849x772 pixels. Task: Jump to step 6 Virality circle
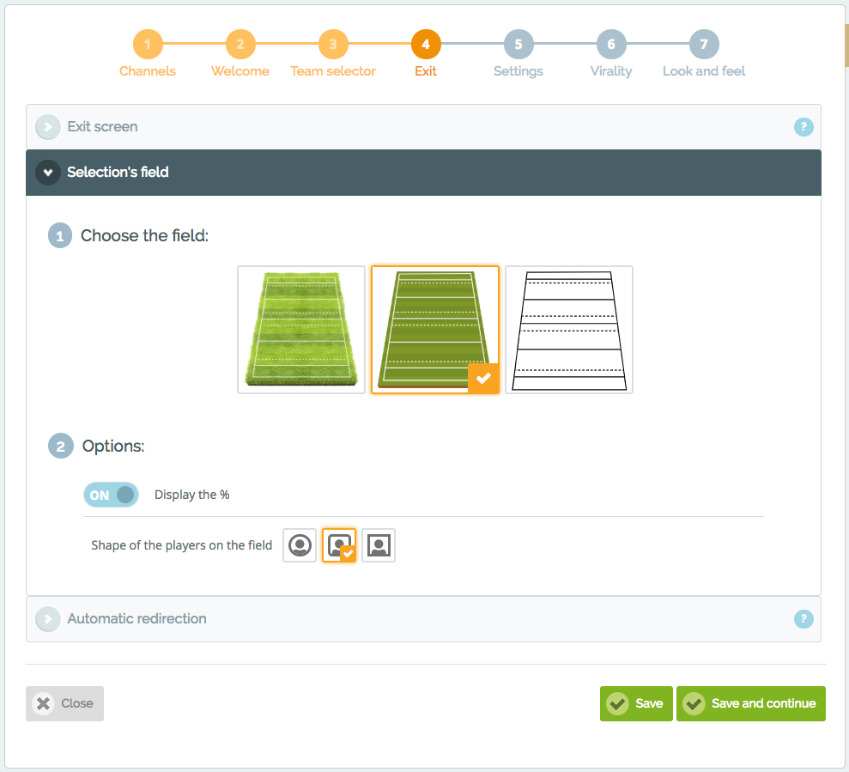[611, 44]
